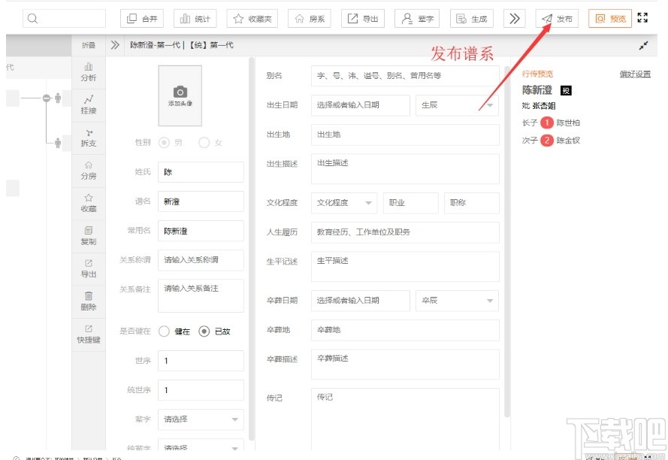Expand the 文化程度 dropdown

pos(344,203)
